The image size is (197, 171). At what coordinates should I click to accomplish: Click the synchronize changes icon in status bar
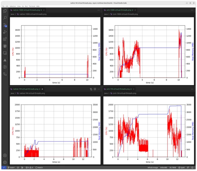click(x=18, y=168)
